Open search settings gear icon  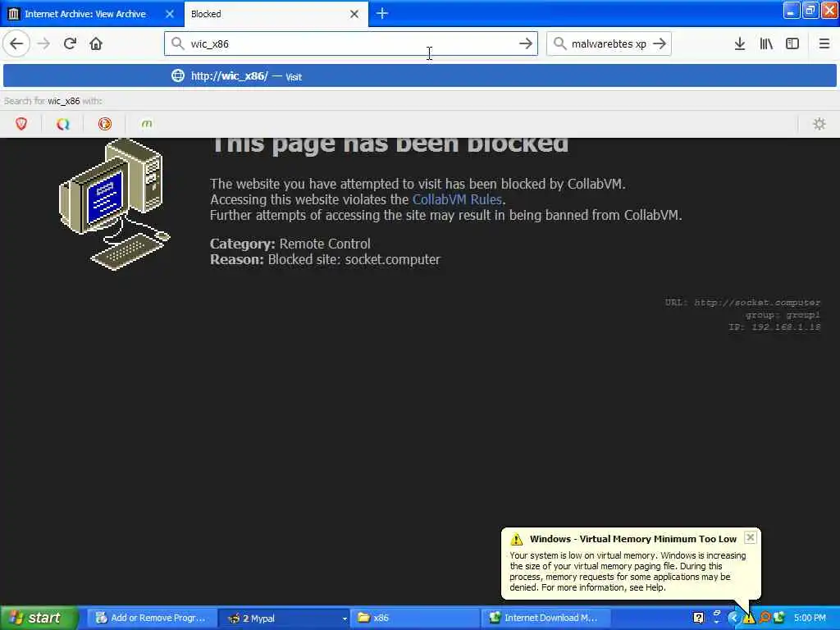tap(819, 125)
